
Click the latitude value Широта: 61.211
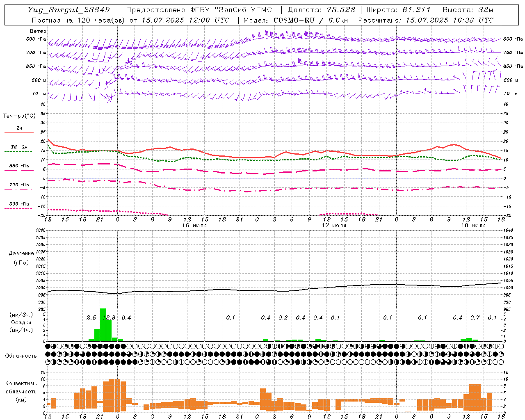point(398,10)
